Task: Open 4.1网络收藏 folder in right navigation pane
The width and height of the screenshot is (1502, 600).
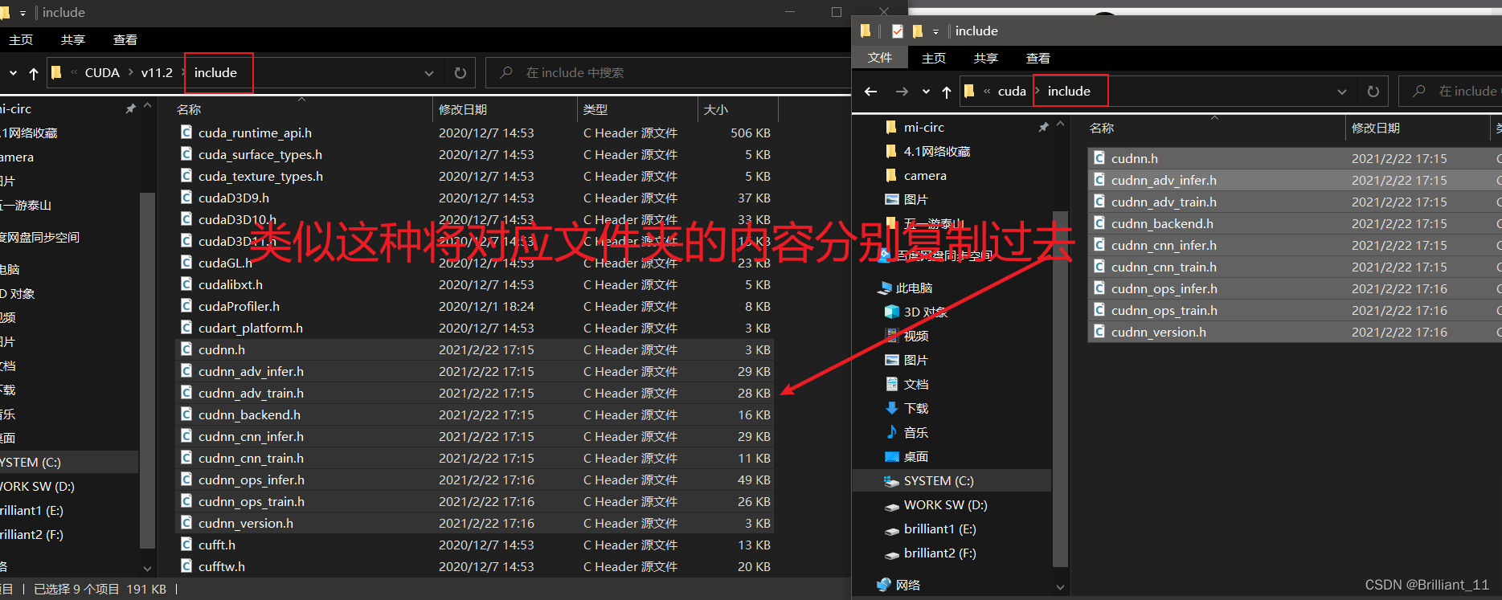Action: point(937,151)
